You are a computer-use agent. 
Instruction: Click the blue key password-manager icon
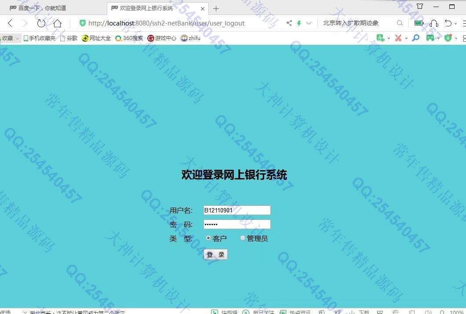click(416, 38)
